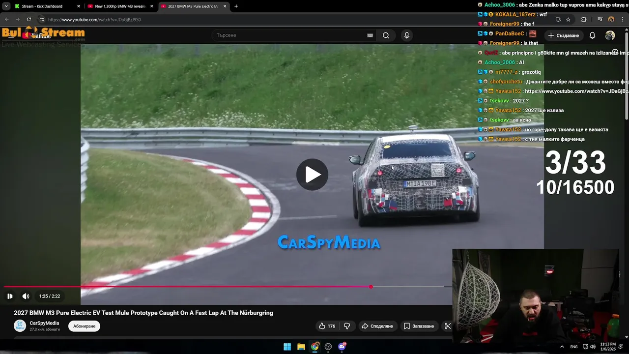This screenshot has width=629, height=354.
Task: Share video via Споделяне button
Action: 377,326
